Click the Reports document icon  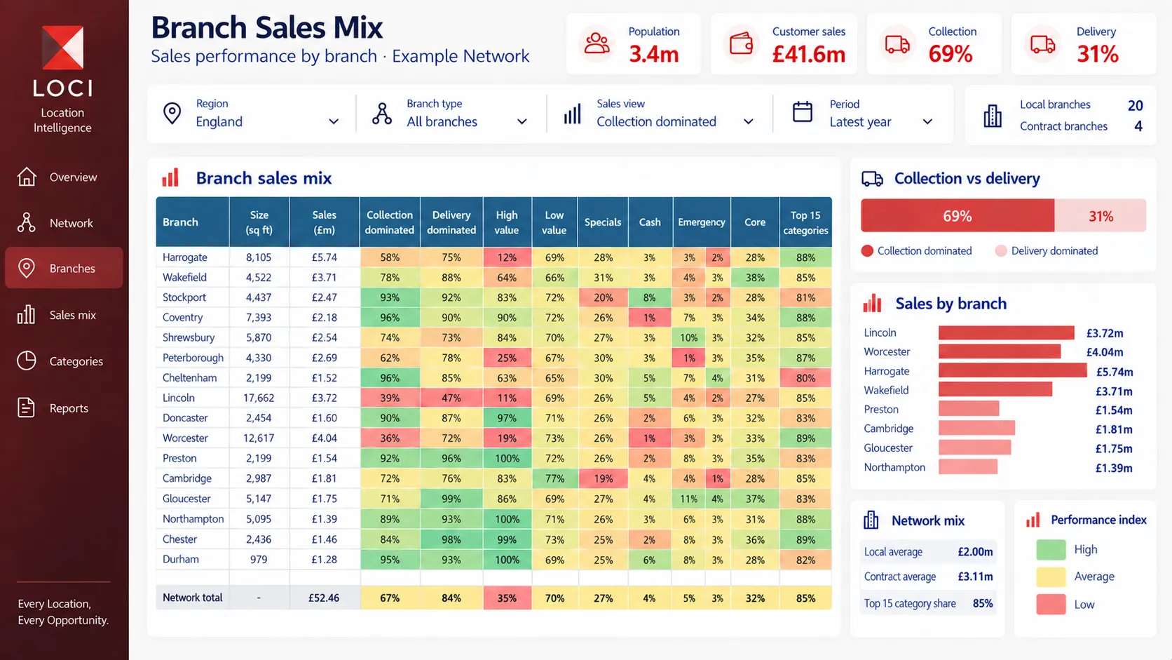(x=27, y=408)
